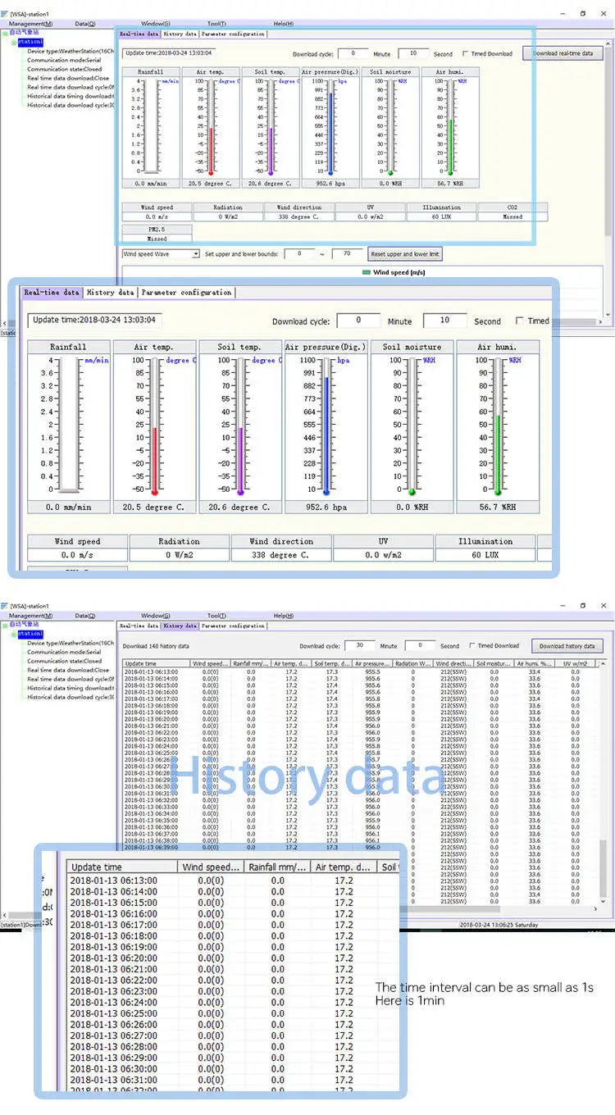Open Help(H) menu in the history window
Viewport: 615px width, 1115px height.
coord(283,615)
